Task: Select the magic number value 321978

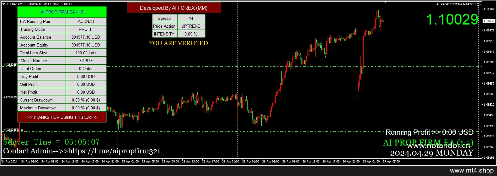Action: [86, 61]
